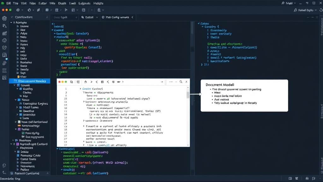
Task: Collapse the 'Ceatiry' node in right panel
Action: point(203,27)
